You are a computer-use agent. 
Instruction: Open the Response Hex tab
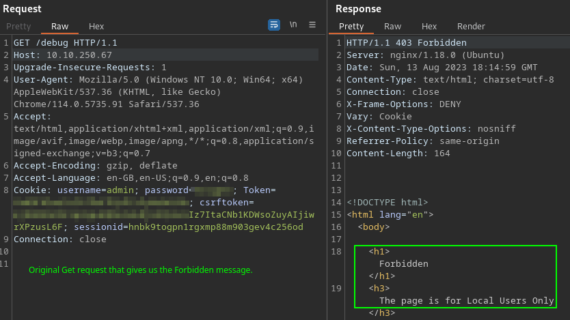pos(429,27)
